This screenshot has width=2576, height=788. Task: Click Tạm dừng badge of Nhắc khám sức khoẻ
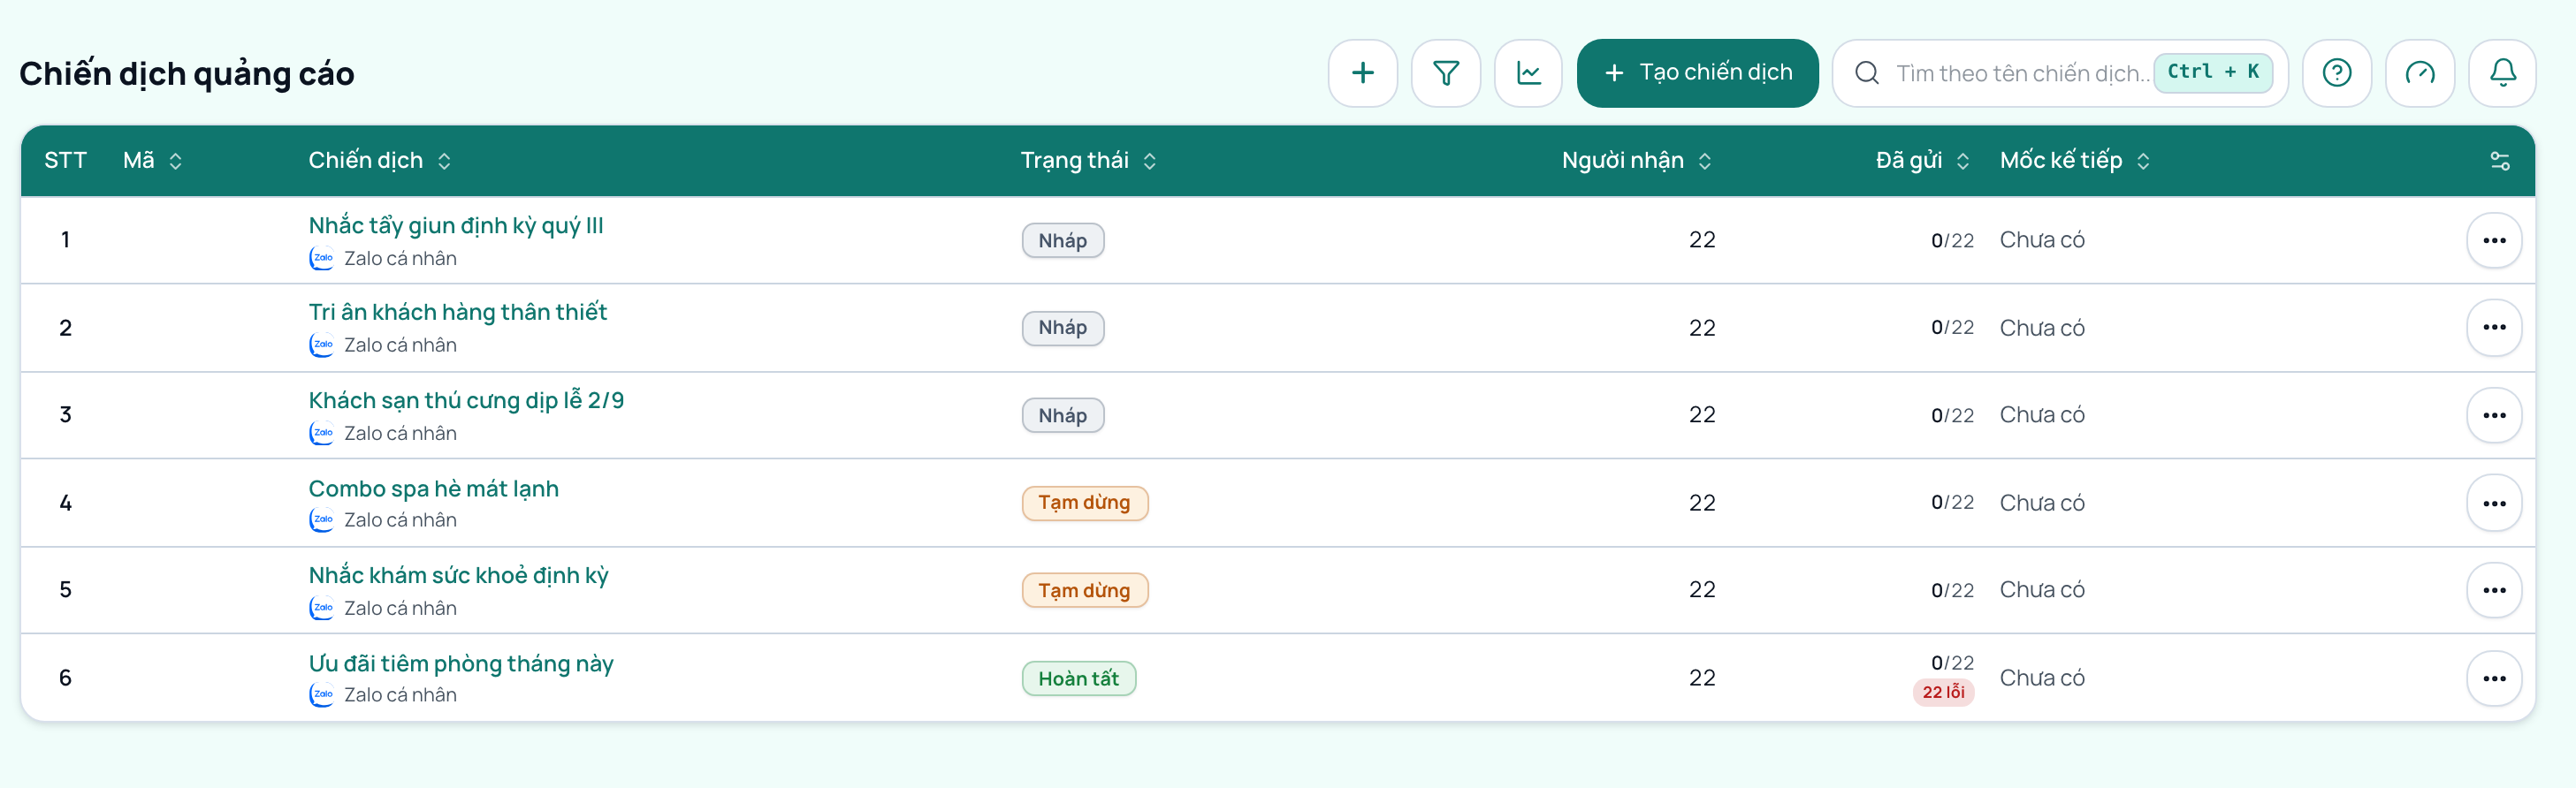coord(1084,590)
